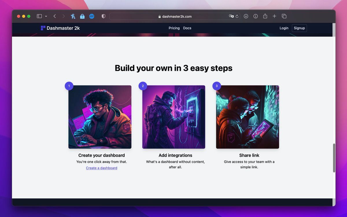The height and width of the screenshot is (217, 347).
Task: Click the privacy shield icon
Action: coord(104,16)
